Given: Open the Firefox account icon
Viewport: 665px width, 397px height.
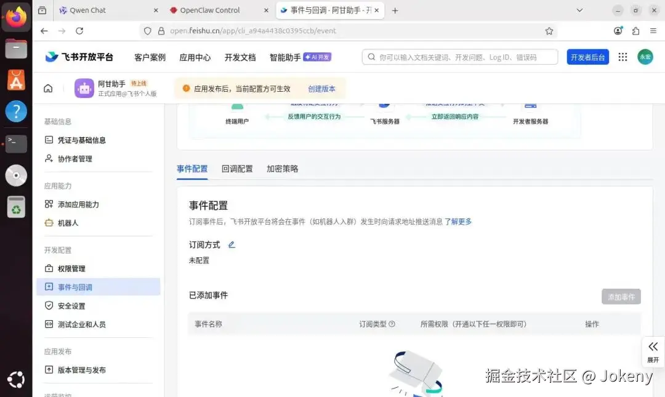Looking at the screenshot, I should click(618, 31).
